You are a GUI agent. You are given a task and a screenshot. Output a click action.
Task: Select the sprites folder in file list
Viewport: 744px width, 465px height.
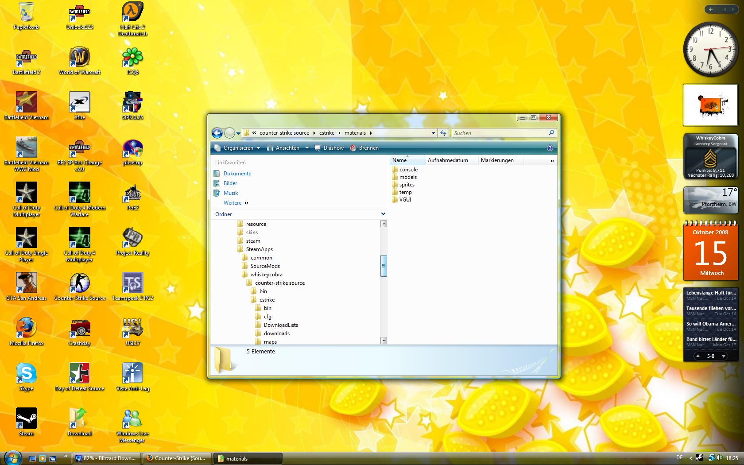pos(407,185)
